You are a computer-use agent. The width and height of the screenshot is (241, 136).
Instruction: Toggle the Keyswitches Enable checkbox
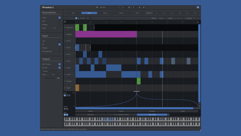(60, 18)
